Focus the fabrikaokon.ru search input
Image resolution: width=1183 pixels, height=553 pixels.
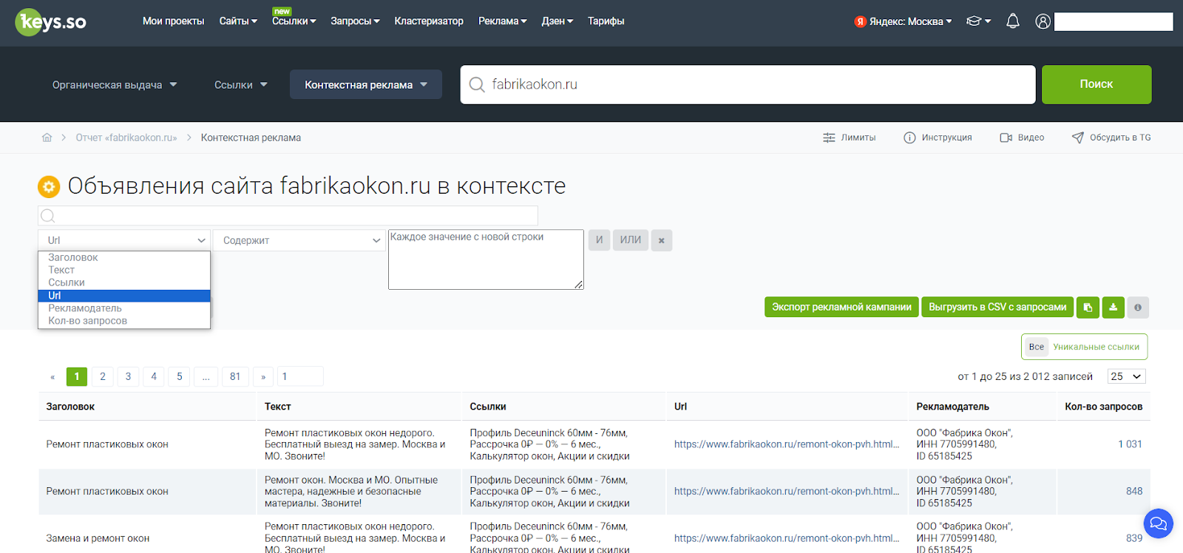(747, 84)
